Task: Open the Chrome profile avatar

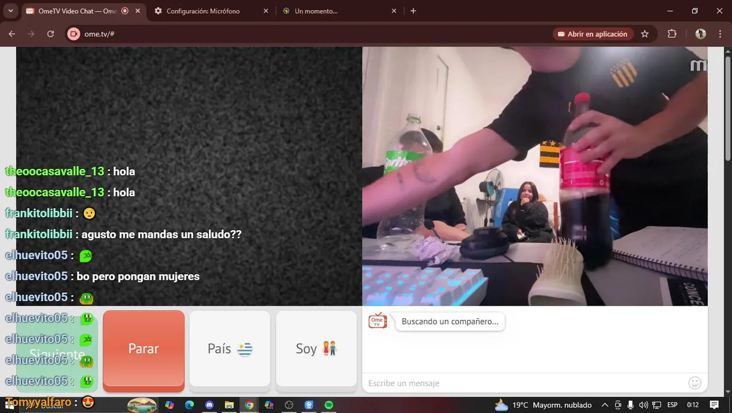Action: 700,34
